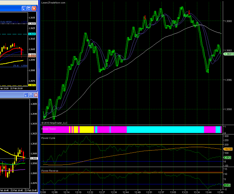Click the 12:44 time axis label
The image size is (234, 194).
[126, 192]
